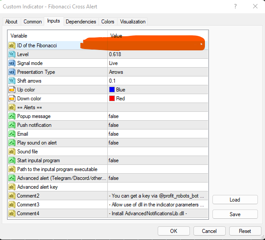Image resolution: width=265 pixels, height=240 pixels.
Task: Click the Variable column header
Action: [x=57, y=36]
